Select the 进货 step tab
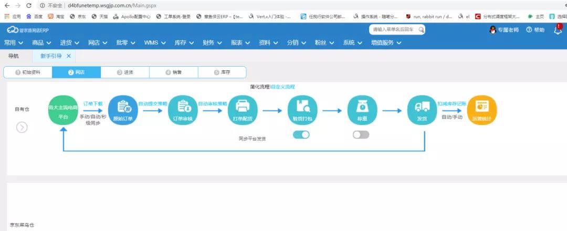 pyautogui.click(x=125, y=72)
